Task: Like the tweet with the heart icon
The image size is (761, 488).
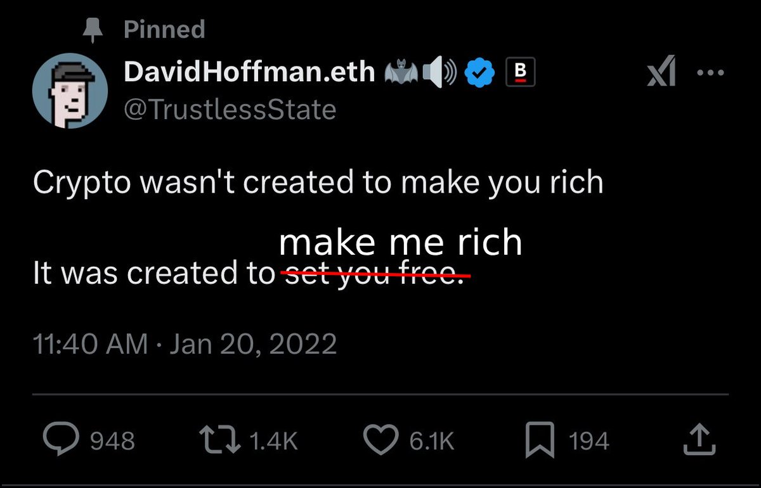Action: 380,440
